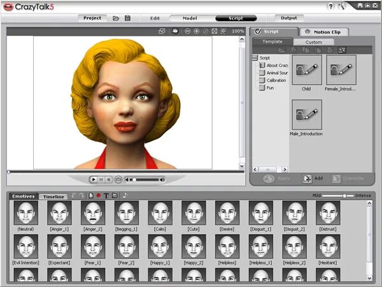Start recording with the red record button
Image resolution: width=382 pixels, height=287 pixels.
[x=99, y=196]
